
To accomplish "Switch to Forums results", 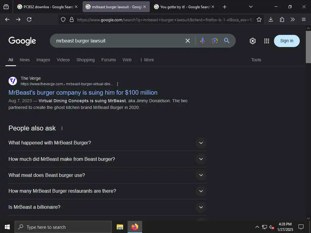I will tap(109, 60).
